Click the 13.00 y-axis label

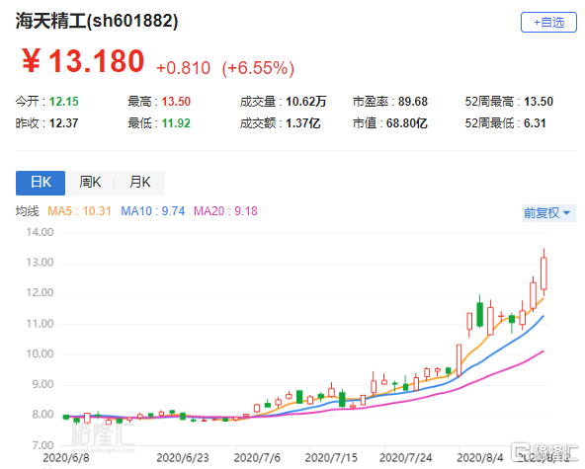click(40, 263)
